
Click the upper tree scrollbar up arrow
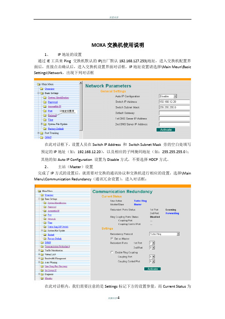tap(81, 83)
